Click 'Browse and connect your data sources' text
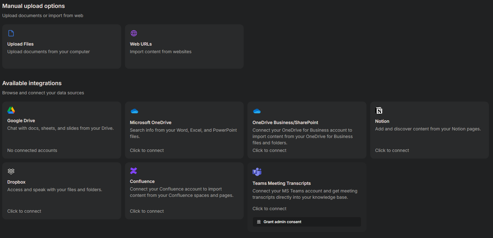The width and height of the screenshot is (493, 238). click(43, 93)
